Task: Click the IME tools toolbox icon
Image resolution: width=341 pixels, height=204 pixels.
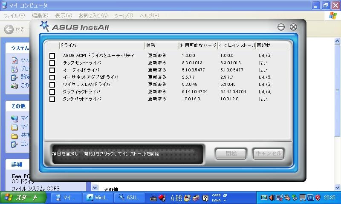Action: (196, 198)
